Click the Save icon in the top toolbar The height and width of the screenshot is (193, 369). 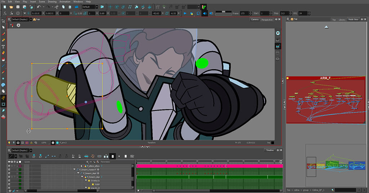(x=18, y=7)
